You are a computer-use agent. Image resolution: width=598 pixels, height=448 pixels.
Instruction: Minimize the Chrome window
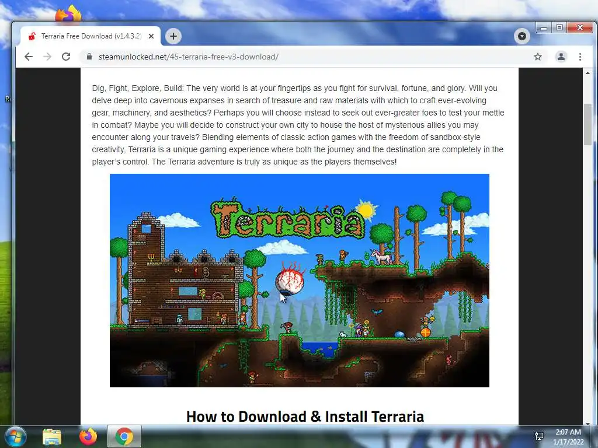[x=544, y=28]
